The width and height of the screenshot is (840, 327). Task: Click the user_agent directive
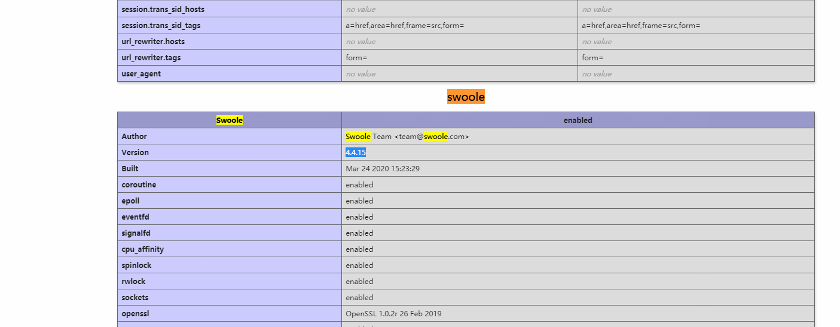click(x=141, y=73)
